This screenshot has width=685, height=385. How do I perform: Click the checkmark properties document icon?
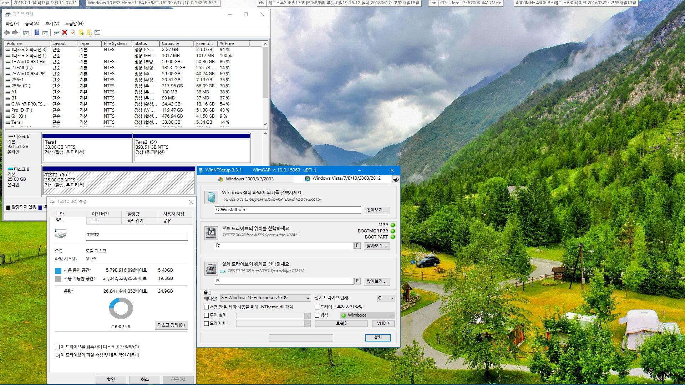click(73, 32)
